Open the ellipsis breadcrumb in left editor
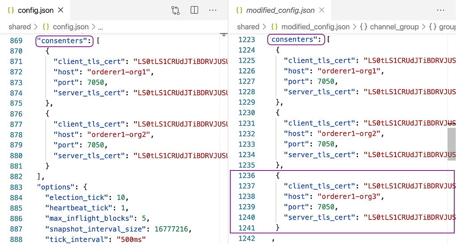This screenshot has height=244, width=456. pyautogui.click(x=101, y=28)
